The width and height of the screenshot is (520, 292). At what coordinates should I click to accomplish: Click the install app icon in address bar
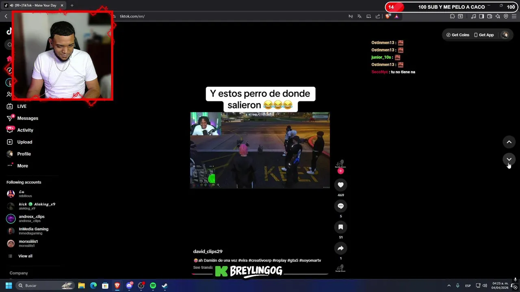point(368,16)
